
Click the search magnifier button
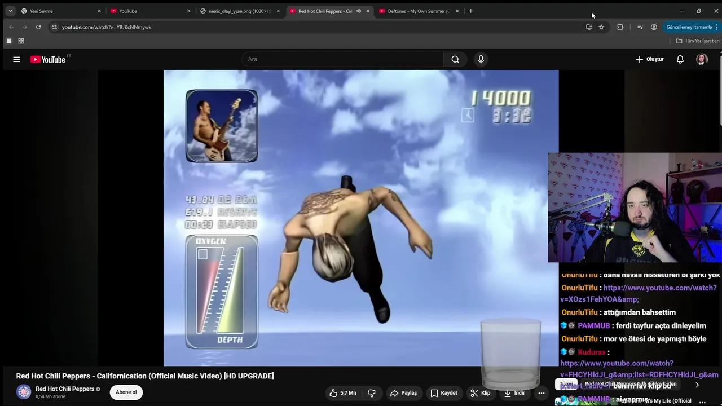point(455,59)
